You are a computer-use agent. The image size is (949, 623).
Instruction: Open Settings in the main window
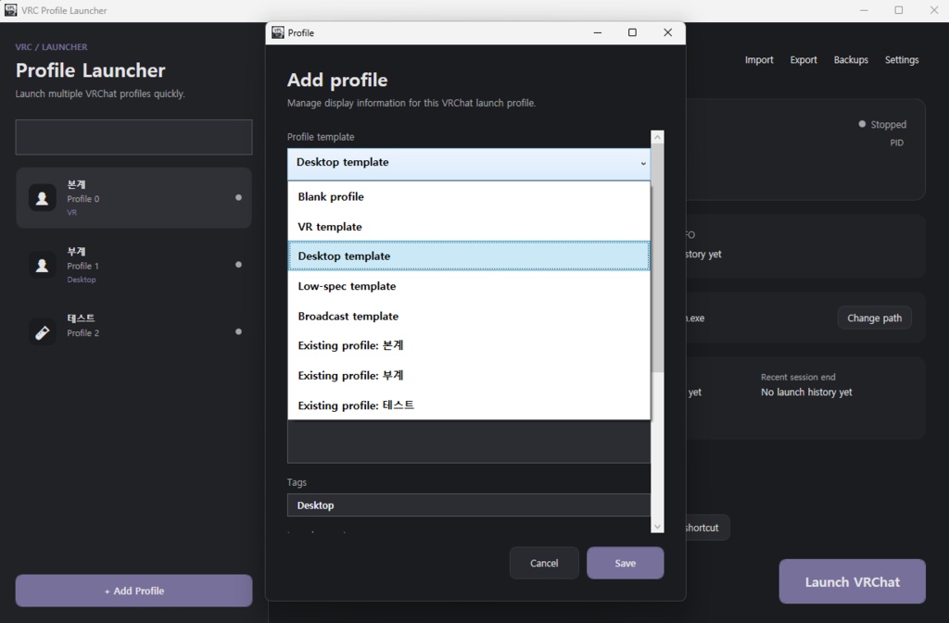[x=902, y=60]
